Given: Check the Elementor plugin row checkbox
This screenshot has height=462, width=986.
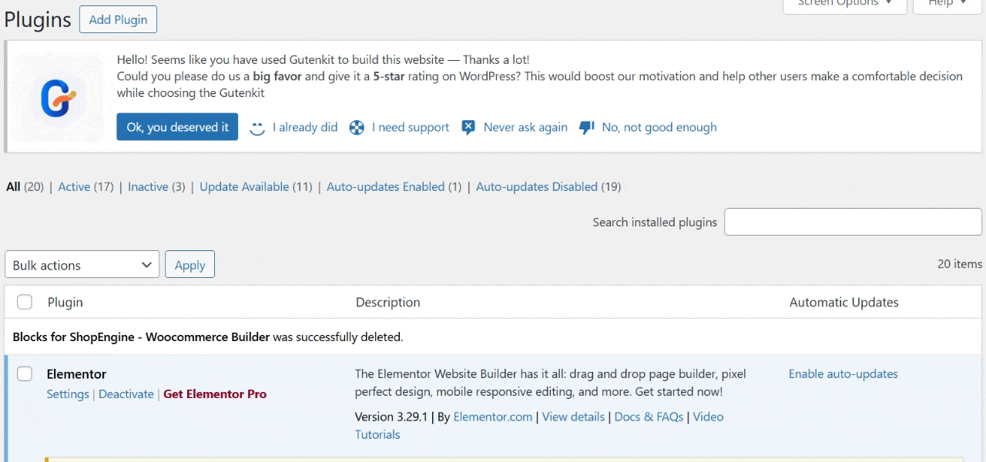Looking at the screenshot, I should 24,373.
